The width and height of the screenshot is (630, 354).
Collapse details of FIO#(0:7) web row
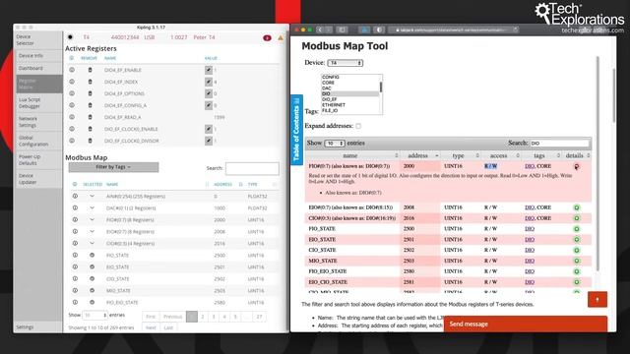(x=577, y=166)
